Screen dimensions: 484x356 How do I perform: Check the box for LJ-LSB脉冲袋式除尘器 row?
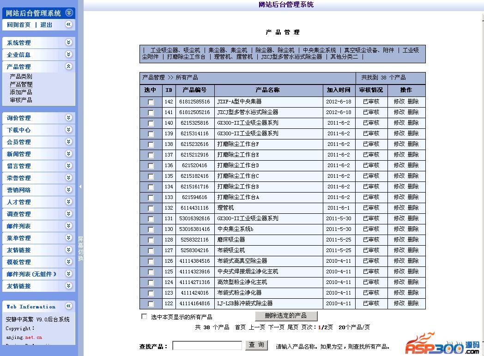151,304
